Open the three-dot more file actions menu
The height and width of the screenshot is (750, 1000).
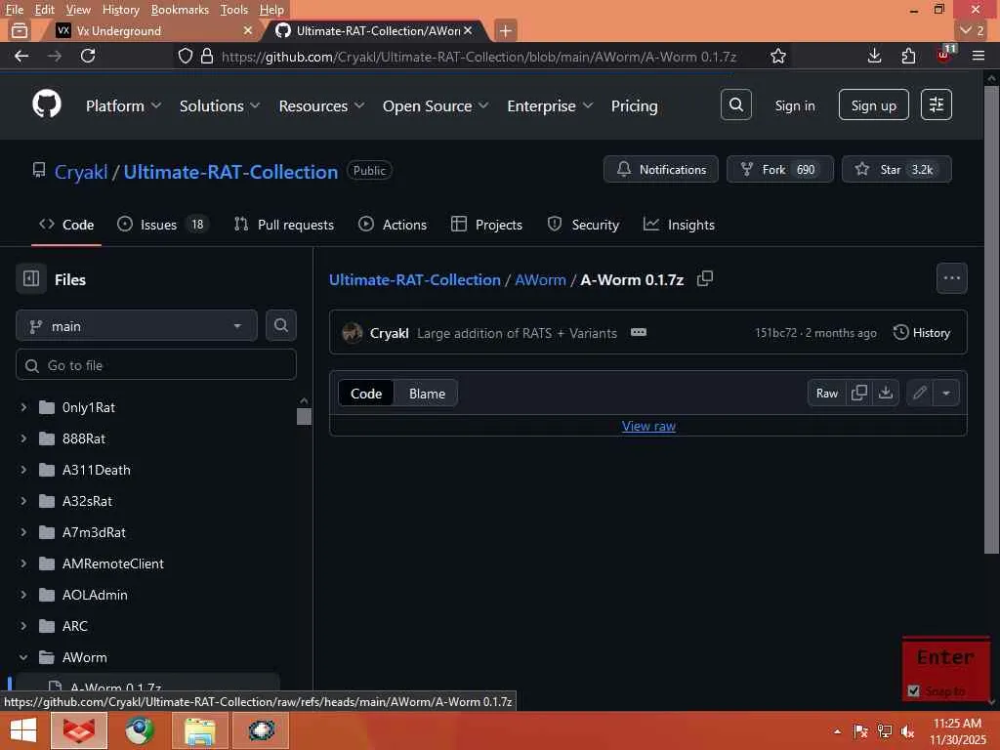[951, 278]
